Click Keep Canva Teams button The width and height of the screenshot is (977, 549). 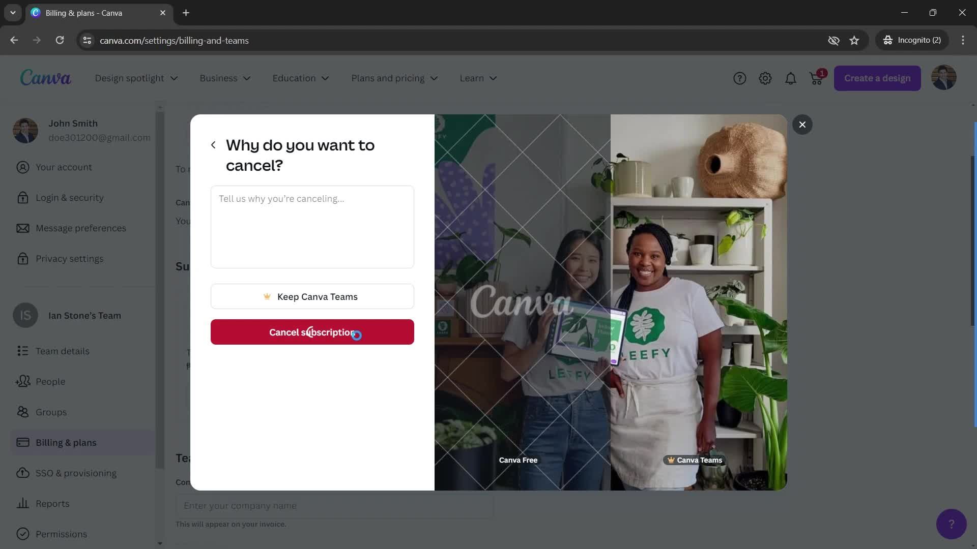(312, 296)
